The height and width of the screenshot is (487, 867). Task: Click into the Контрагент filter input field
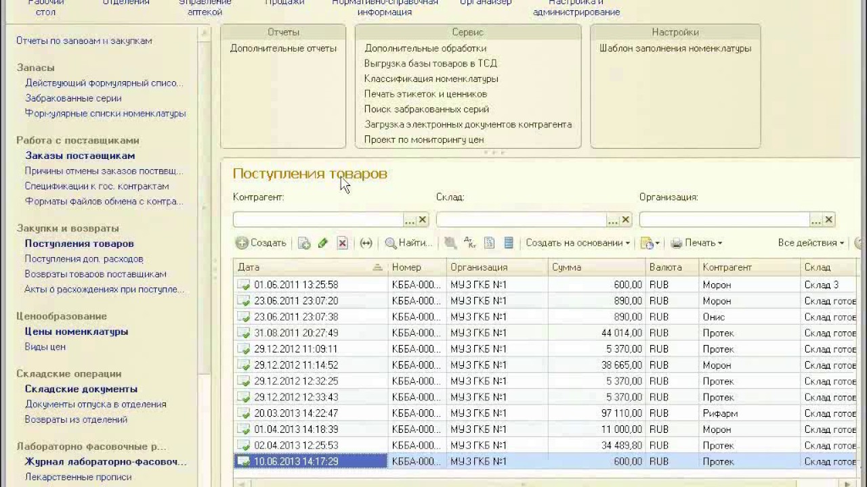click(x=318, y=220)
